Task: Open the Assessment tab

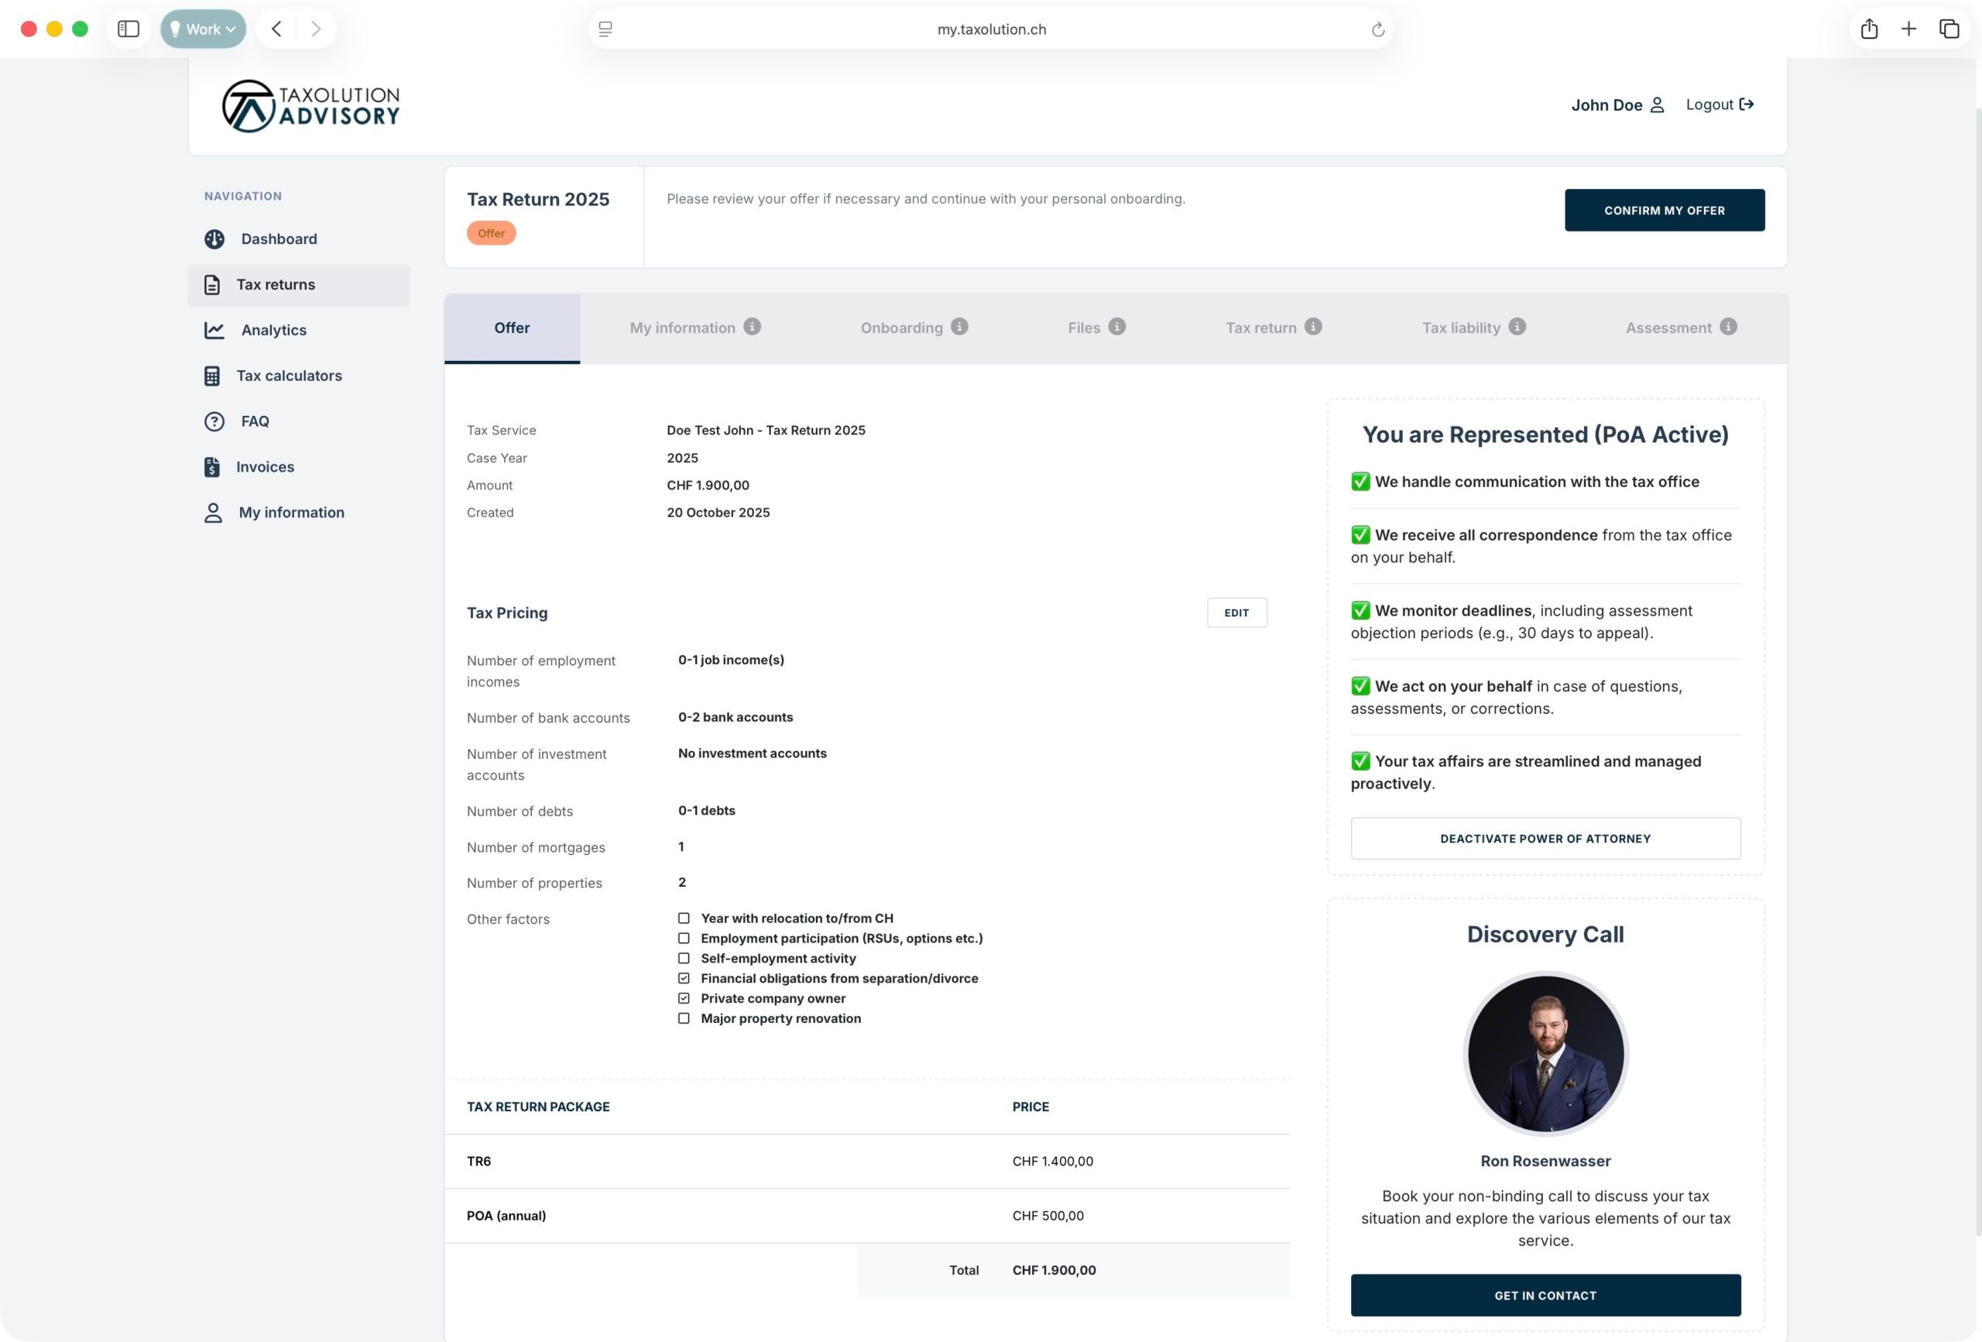Action: click(x=1668, y=328)
